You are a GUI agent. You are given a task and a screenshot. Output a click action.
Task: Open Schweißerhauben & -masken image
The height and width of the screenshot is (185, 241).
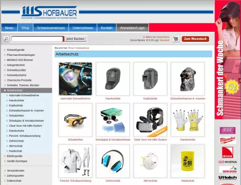click(188, 79)
